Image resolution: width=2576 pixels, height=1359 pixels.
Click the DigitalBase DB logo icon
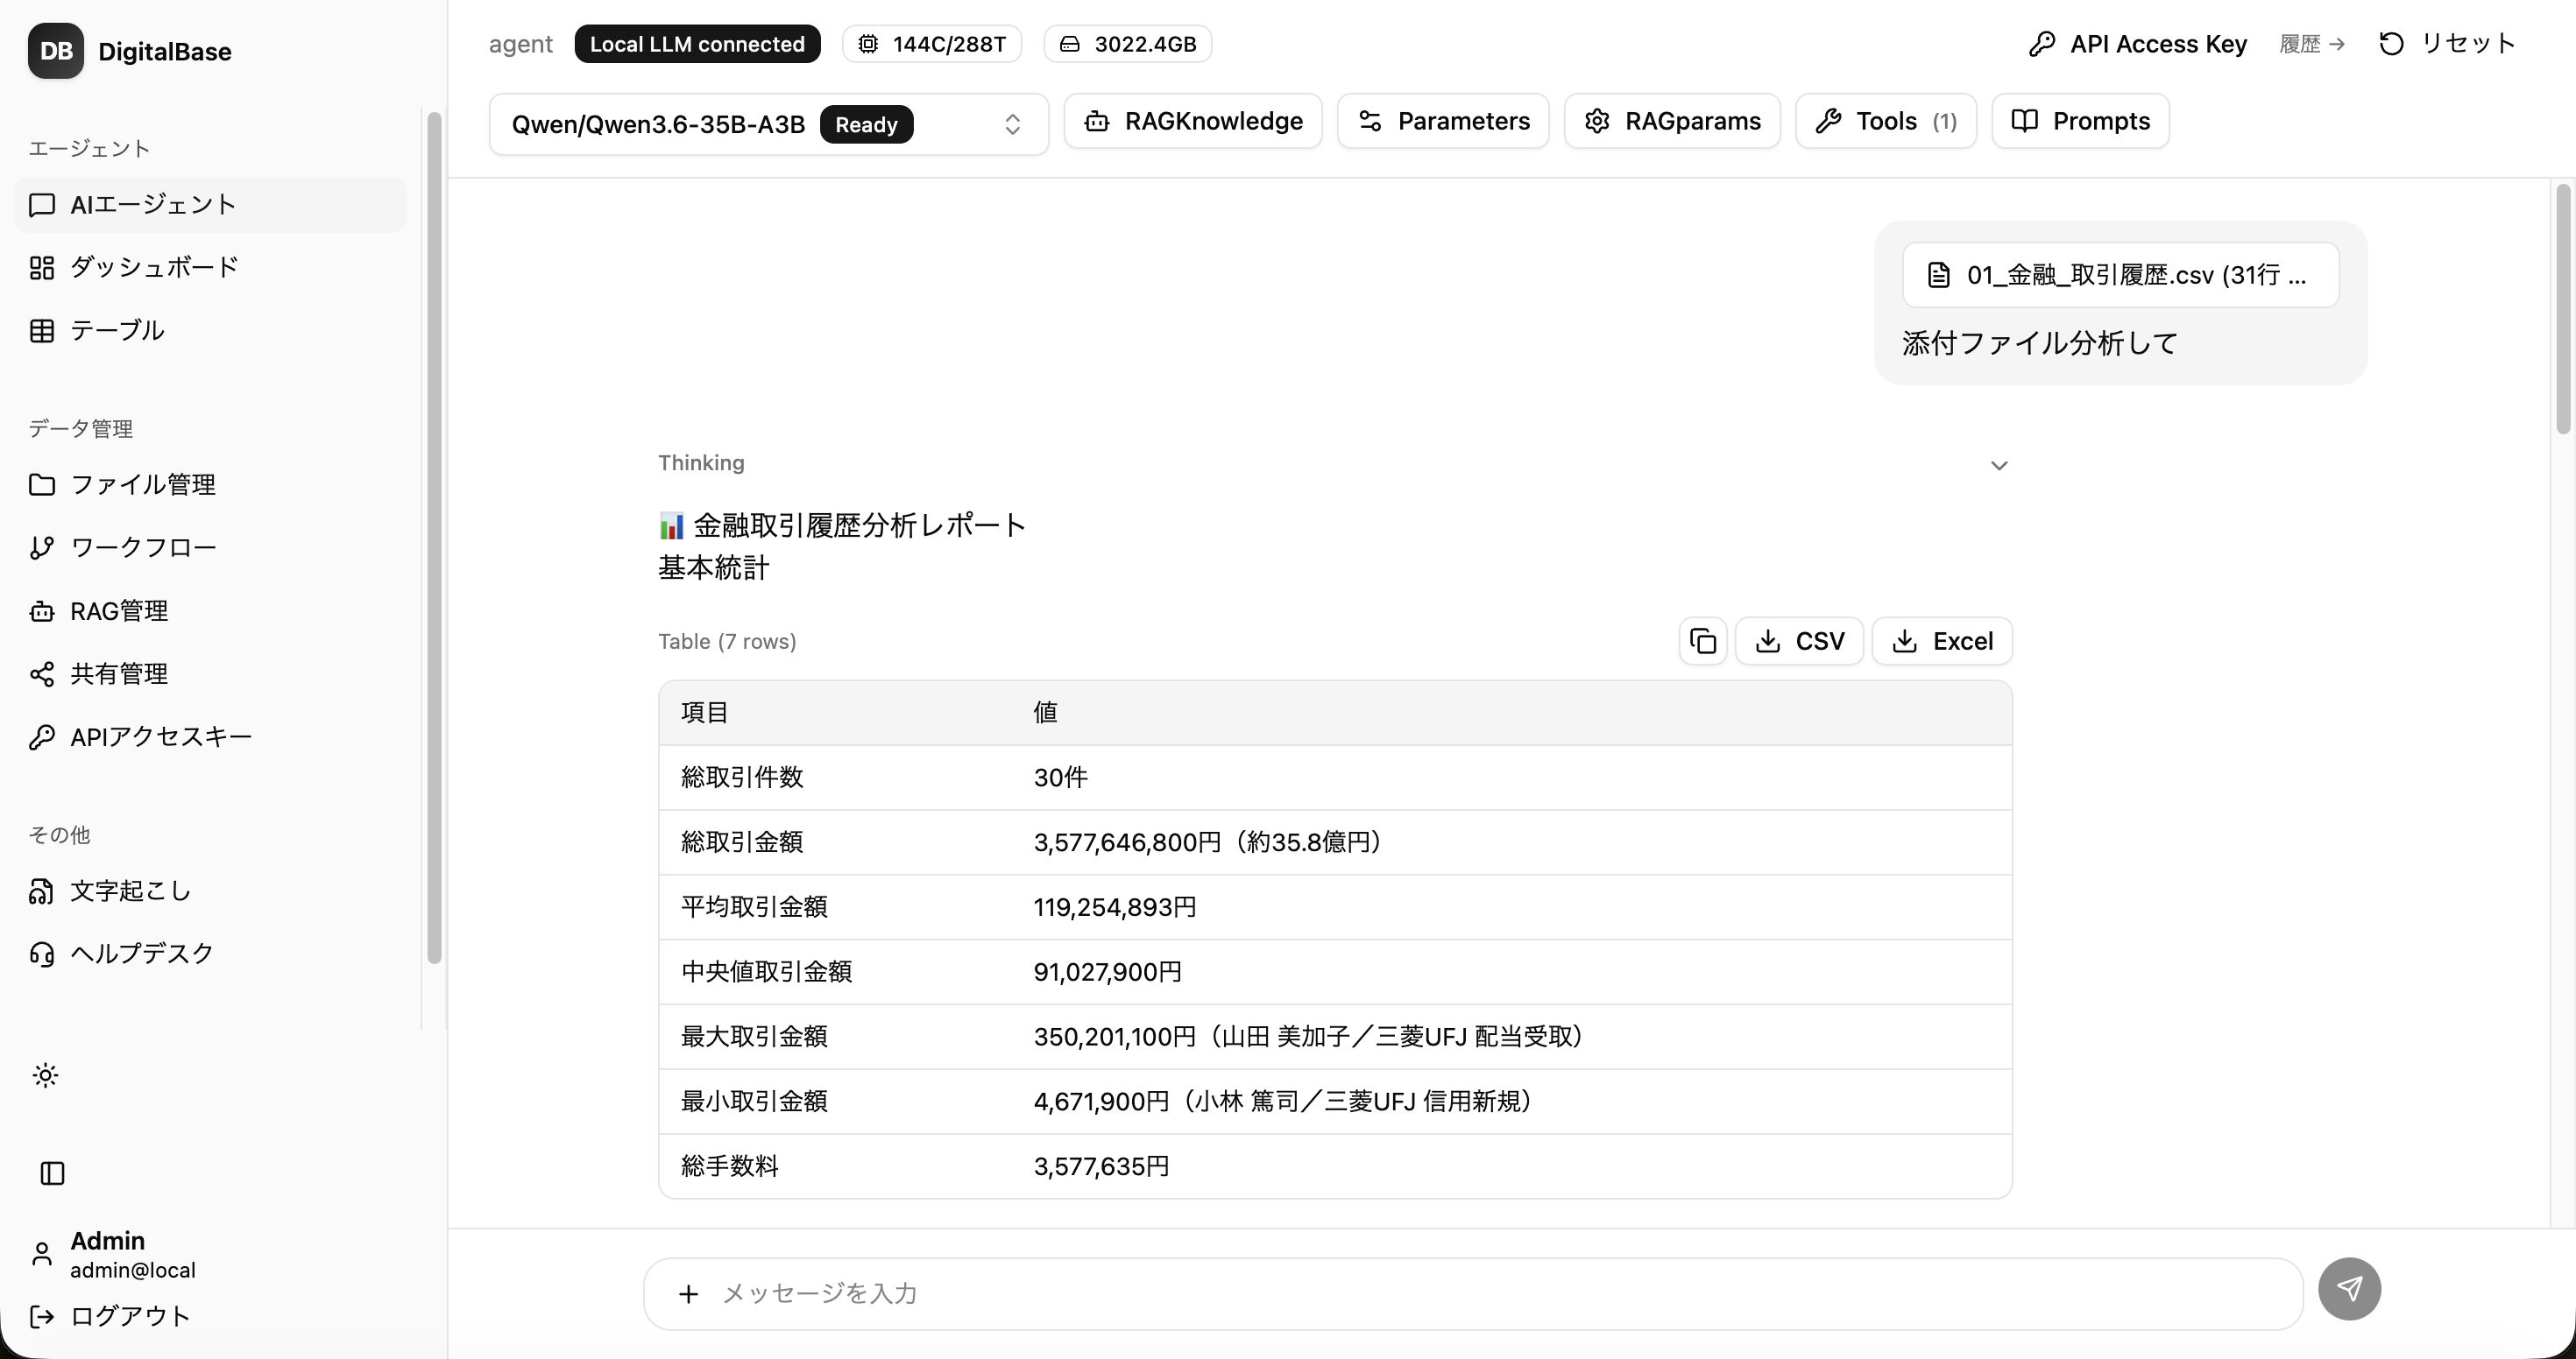coord(55,51)
